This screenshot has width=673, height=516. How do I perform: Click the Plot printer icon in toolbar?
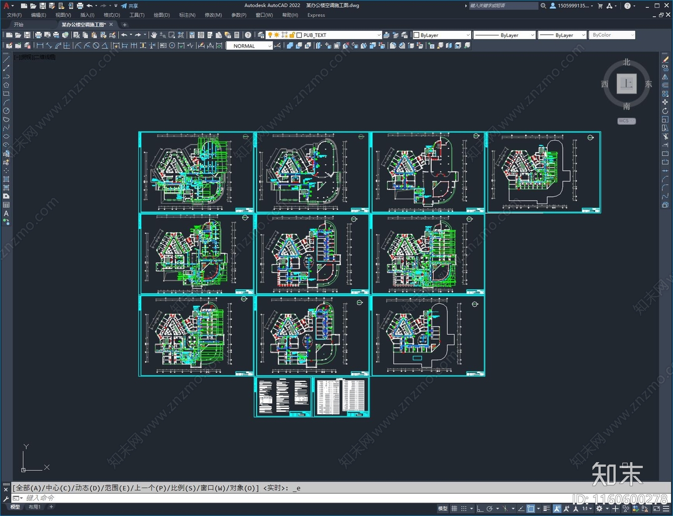(x=38, y=35)
